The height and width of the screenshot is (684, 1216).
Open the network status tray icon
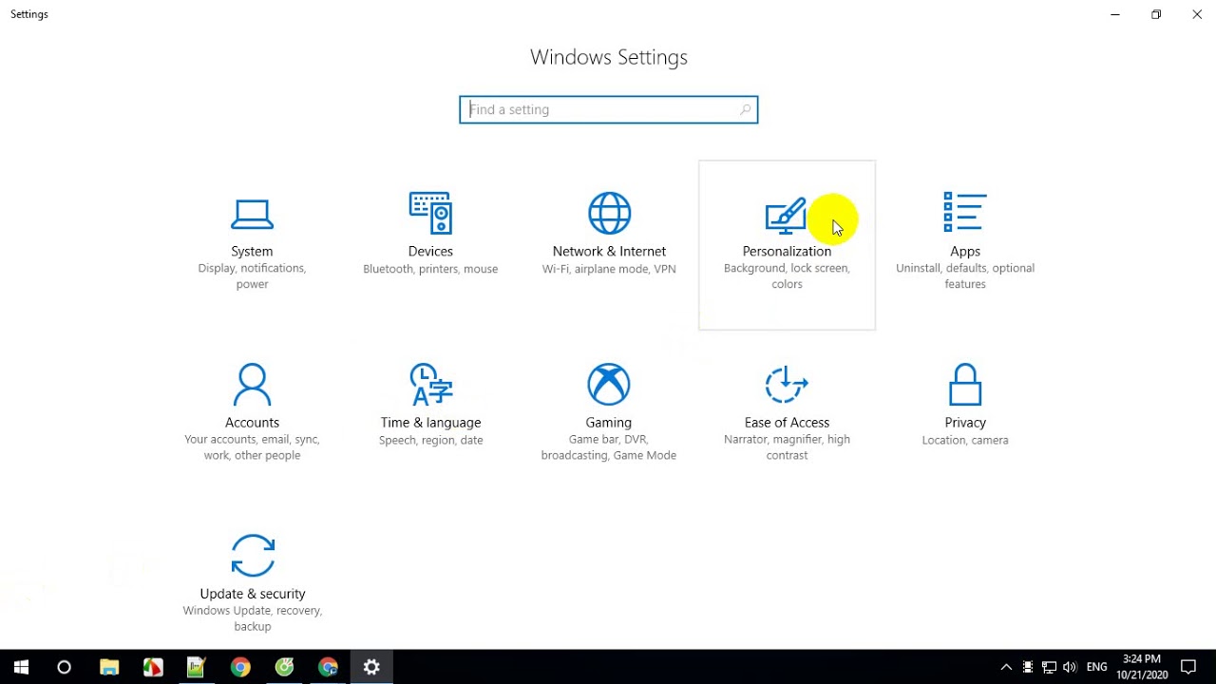(1049, 667)
